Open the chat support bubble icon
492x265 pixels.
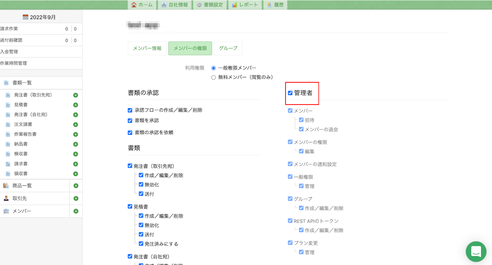coord(476,251)
